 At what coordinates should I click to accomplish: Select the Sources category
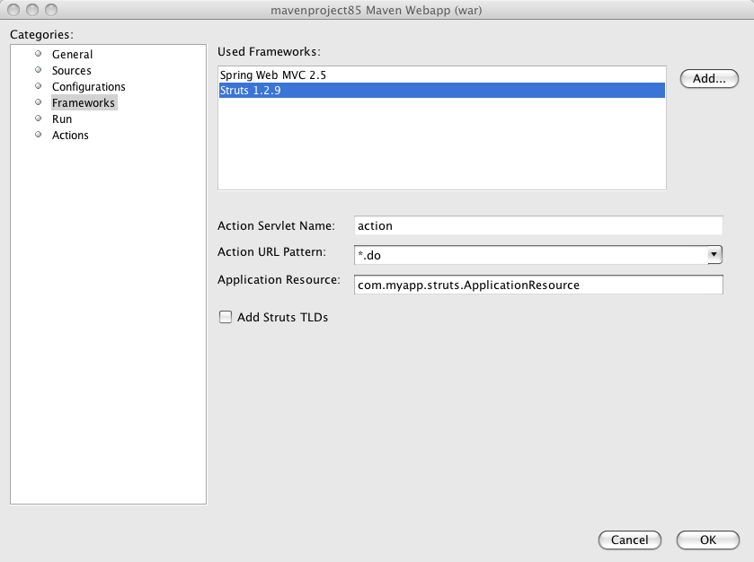tap(71, 71)
